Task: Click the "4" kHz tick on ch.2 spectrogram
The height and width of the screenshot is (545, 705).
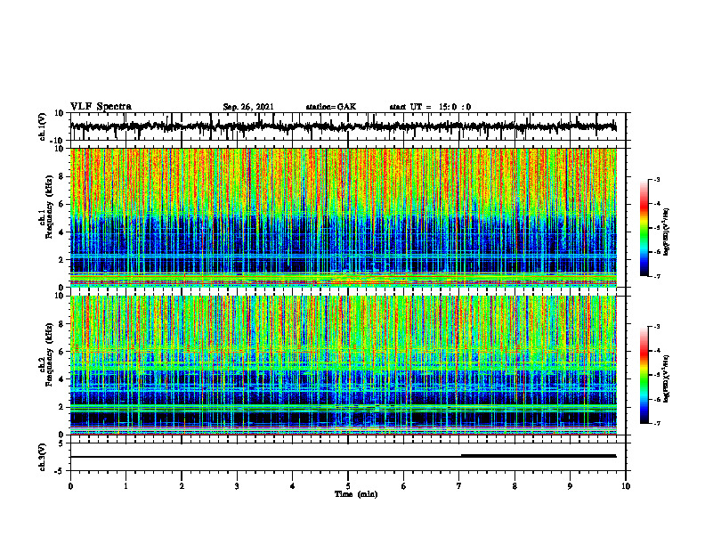Action: click(x=62, y=379)
